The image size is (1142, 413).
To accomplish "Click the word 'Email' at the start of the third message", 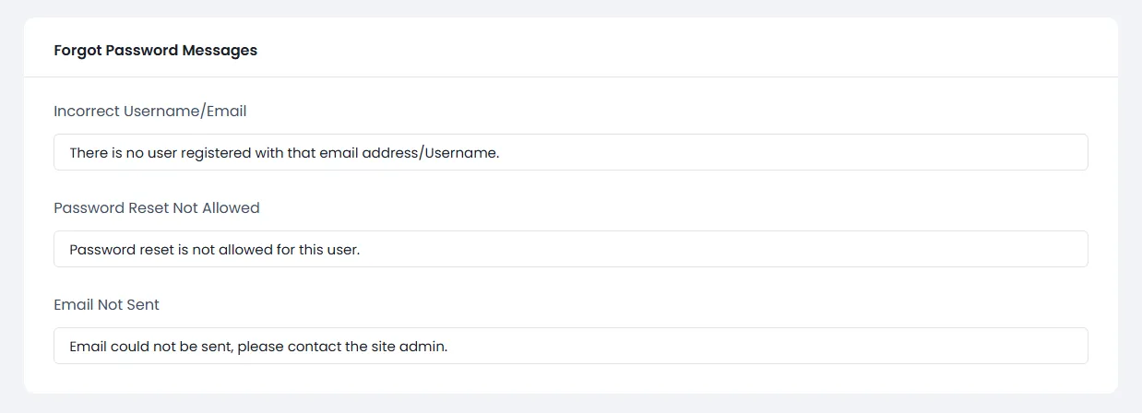I will coord(88,347).
